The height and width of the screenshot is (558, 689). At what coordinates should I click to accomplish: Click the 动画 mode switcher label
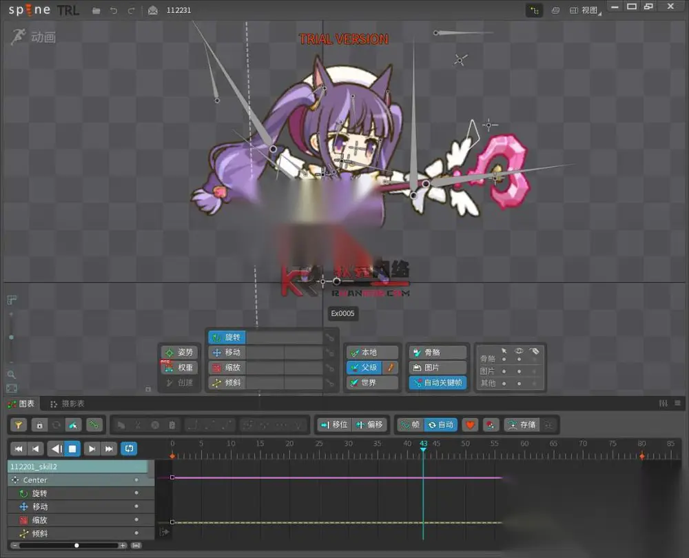(43, 37)
